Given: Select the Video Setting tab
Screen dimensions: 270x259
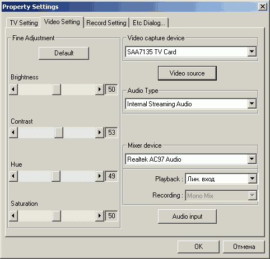Looking at the screenshot, I should click(x=62, y=22).
